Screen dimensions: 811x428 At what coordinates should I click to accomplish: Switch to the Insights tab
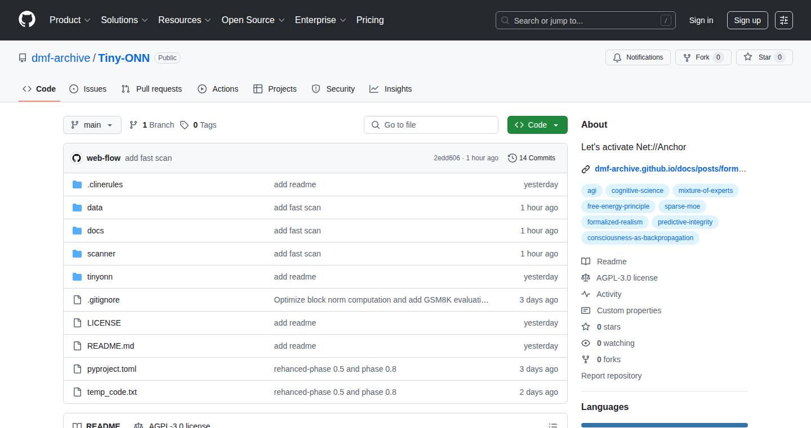click(391, 89)
